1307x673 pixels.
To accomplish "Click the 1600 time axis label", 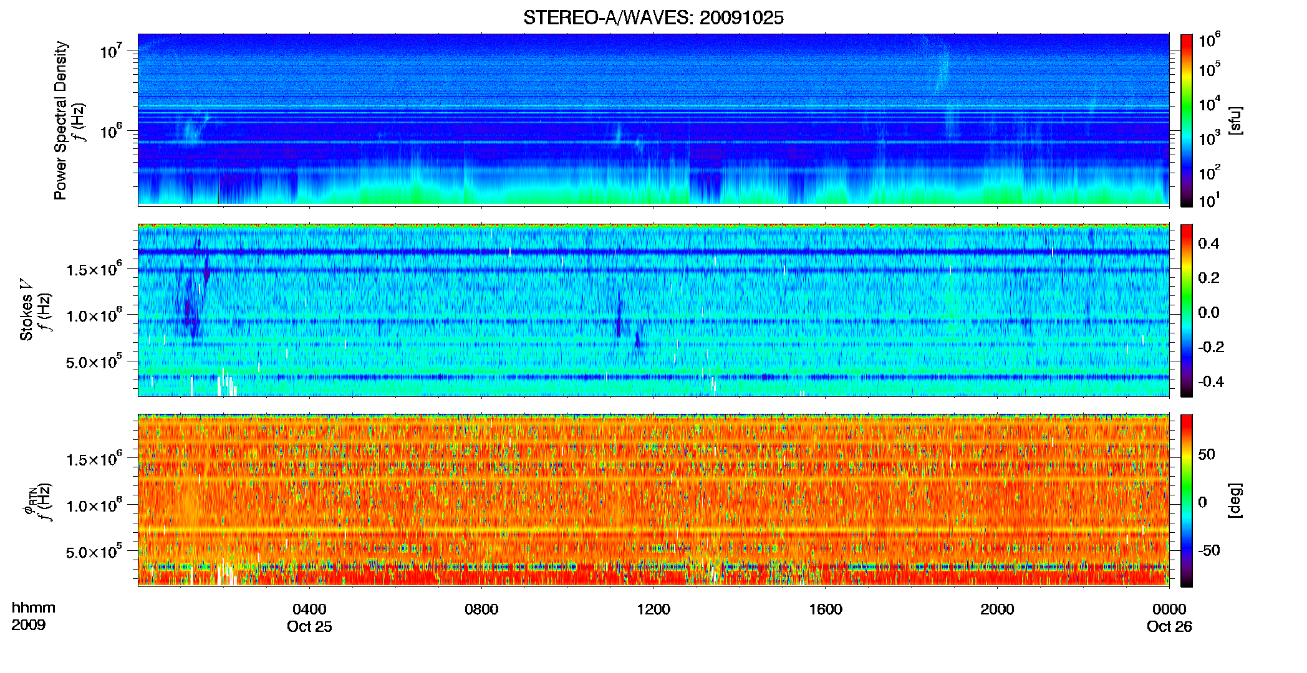I will (x=826, y=609).
